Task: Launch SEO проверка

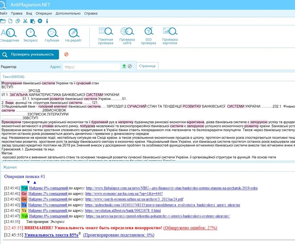Action: pos(148,36)
